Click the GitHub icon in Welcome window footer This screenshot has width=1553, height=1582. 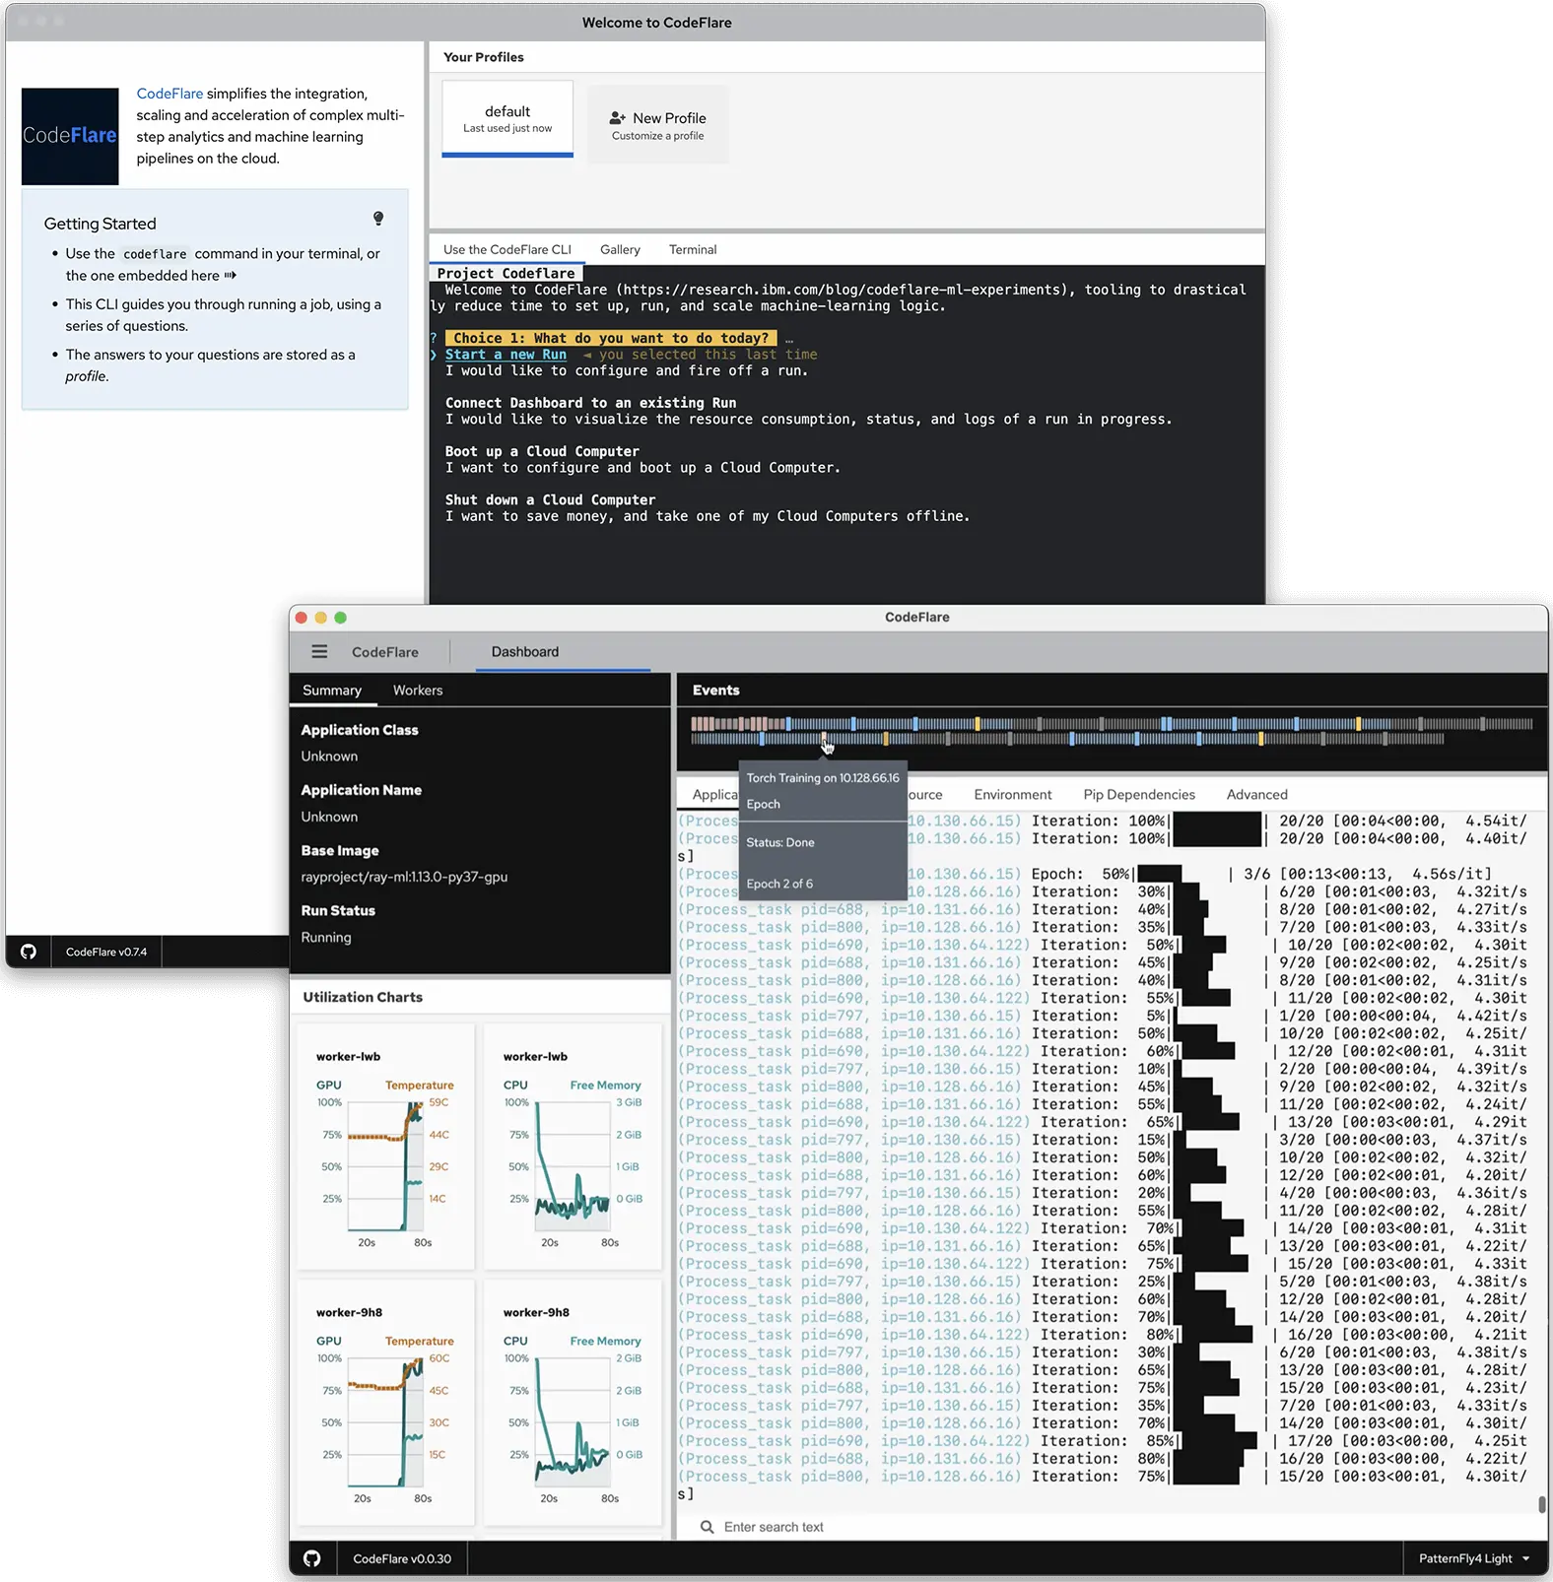(29, 952)
